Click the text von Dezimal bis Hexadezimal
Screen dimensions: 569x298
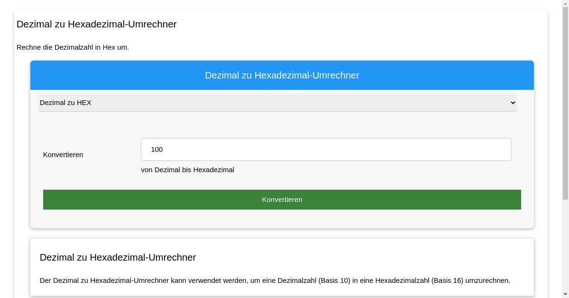[x=188, y=170]
